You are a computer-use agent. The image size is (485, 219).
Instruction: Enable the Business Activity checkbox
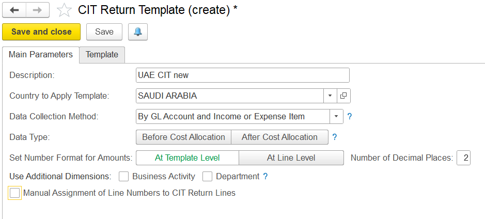click(124, 177)
